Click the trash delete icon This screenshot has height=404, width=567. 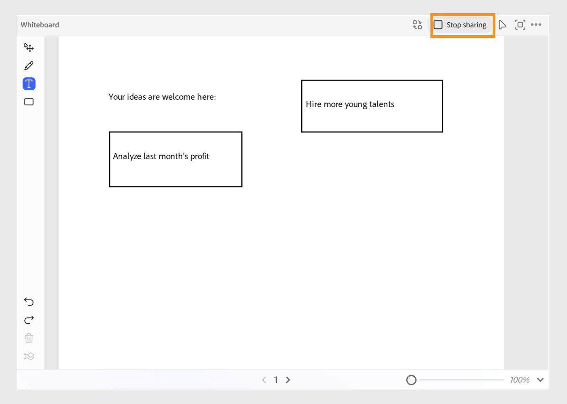coord(29,338)
